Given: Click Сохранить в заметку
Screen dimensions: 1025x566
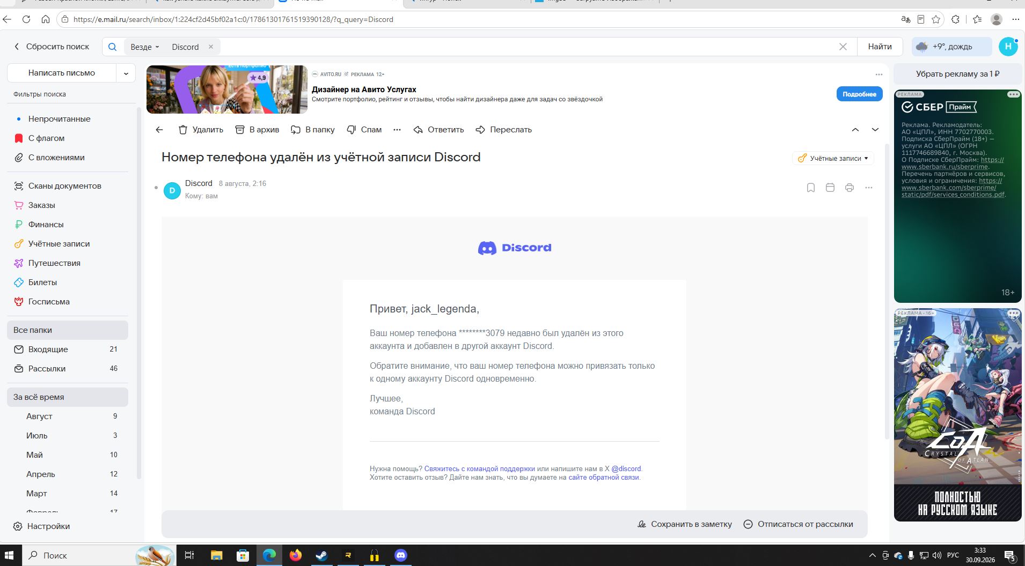Looking at the screenshot, I should 685,524.
